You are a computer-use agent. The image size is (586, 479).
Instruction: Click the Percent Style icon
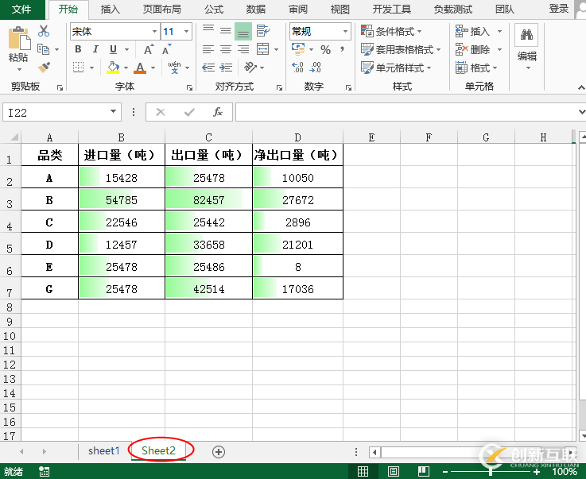click(x=325, y=50)
